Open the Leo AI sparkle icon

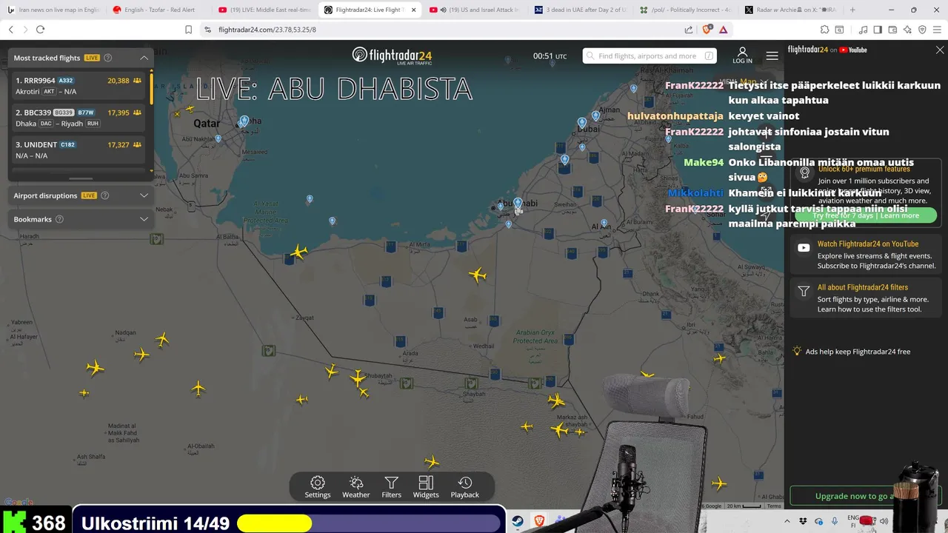(907, 30)
